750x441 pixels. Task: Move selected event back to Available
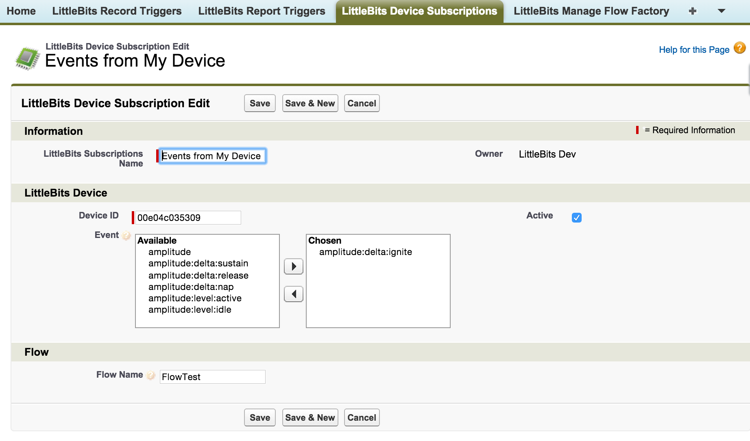coord(293,294)
